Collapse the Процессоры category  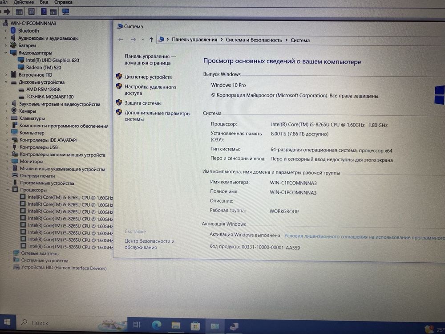(8, 190)
